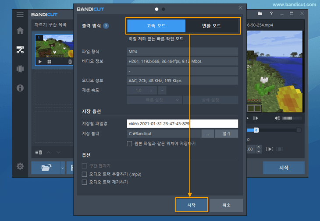This screenshot has height=221, width=320.
Task: Open the information icon in sidebar
Action: click(x=20, y=88)
